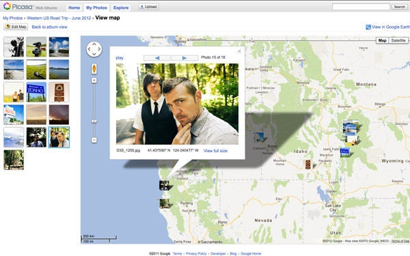The image size is (410, 256).
Task: Click play in the photo popup
Action: [x=120, y=58]
